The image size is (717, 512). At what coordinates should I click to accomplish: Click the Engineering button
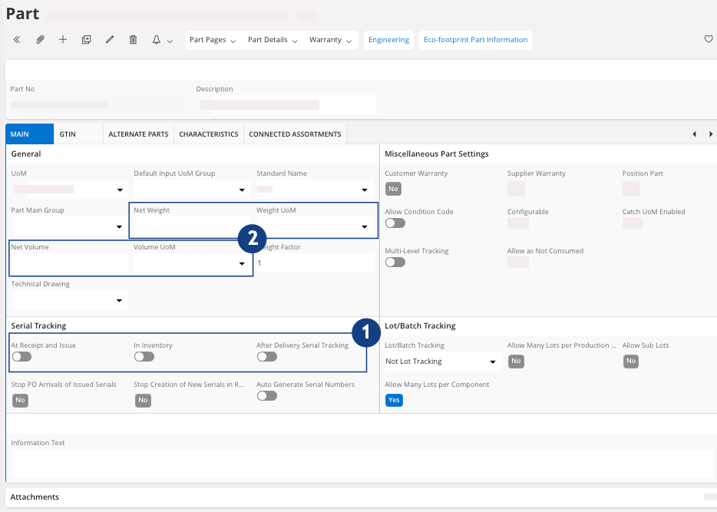[388, 40]
